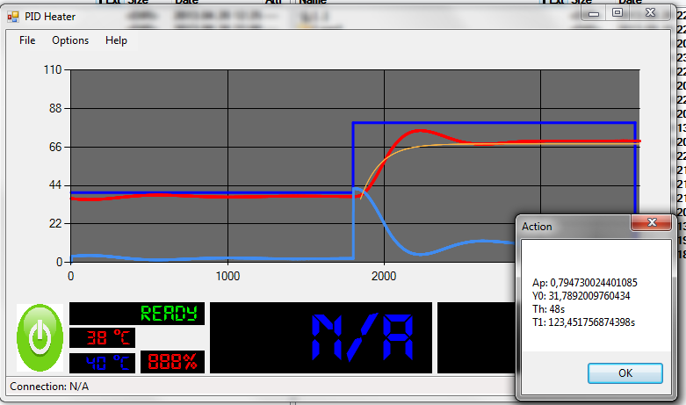Click the Y0 value line in dialog
Image resolution: width=686 pixels, height=405 pixels.
[581, 296]
